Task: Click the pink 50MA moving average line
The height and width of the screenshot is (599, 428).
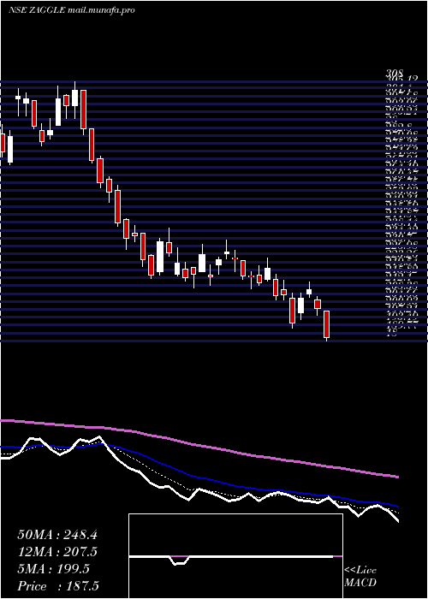Action: tap(199, 446)
